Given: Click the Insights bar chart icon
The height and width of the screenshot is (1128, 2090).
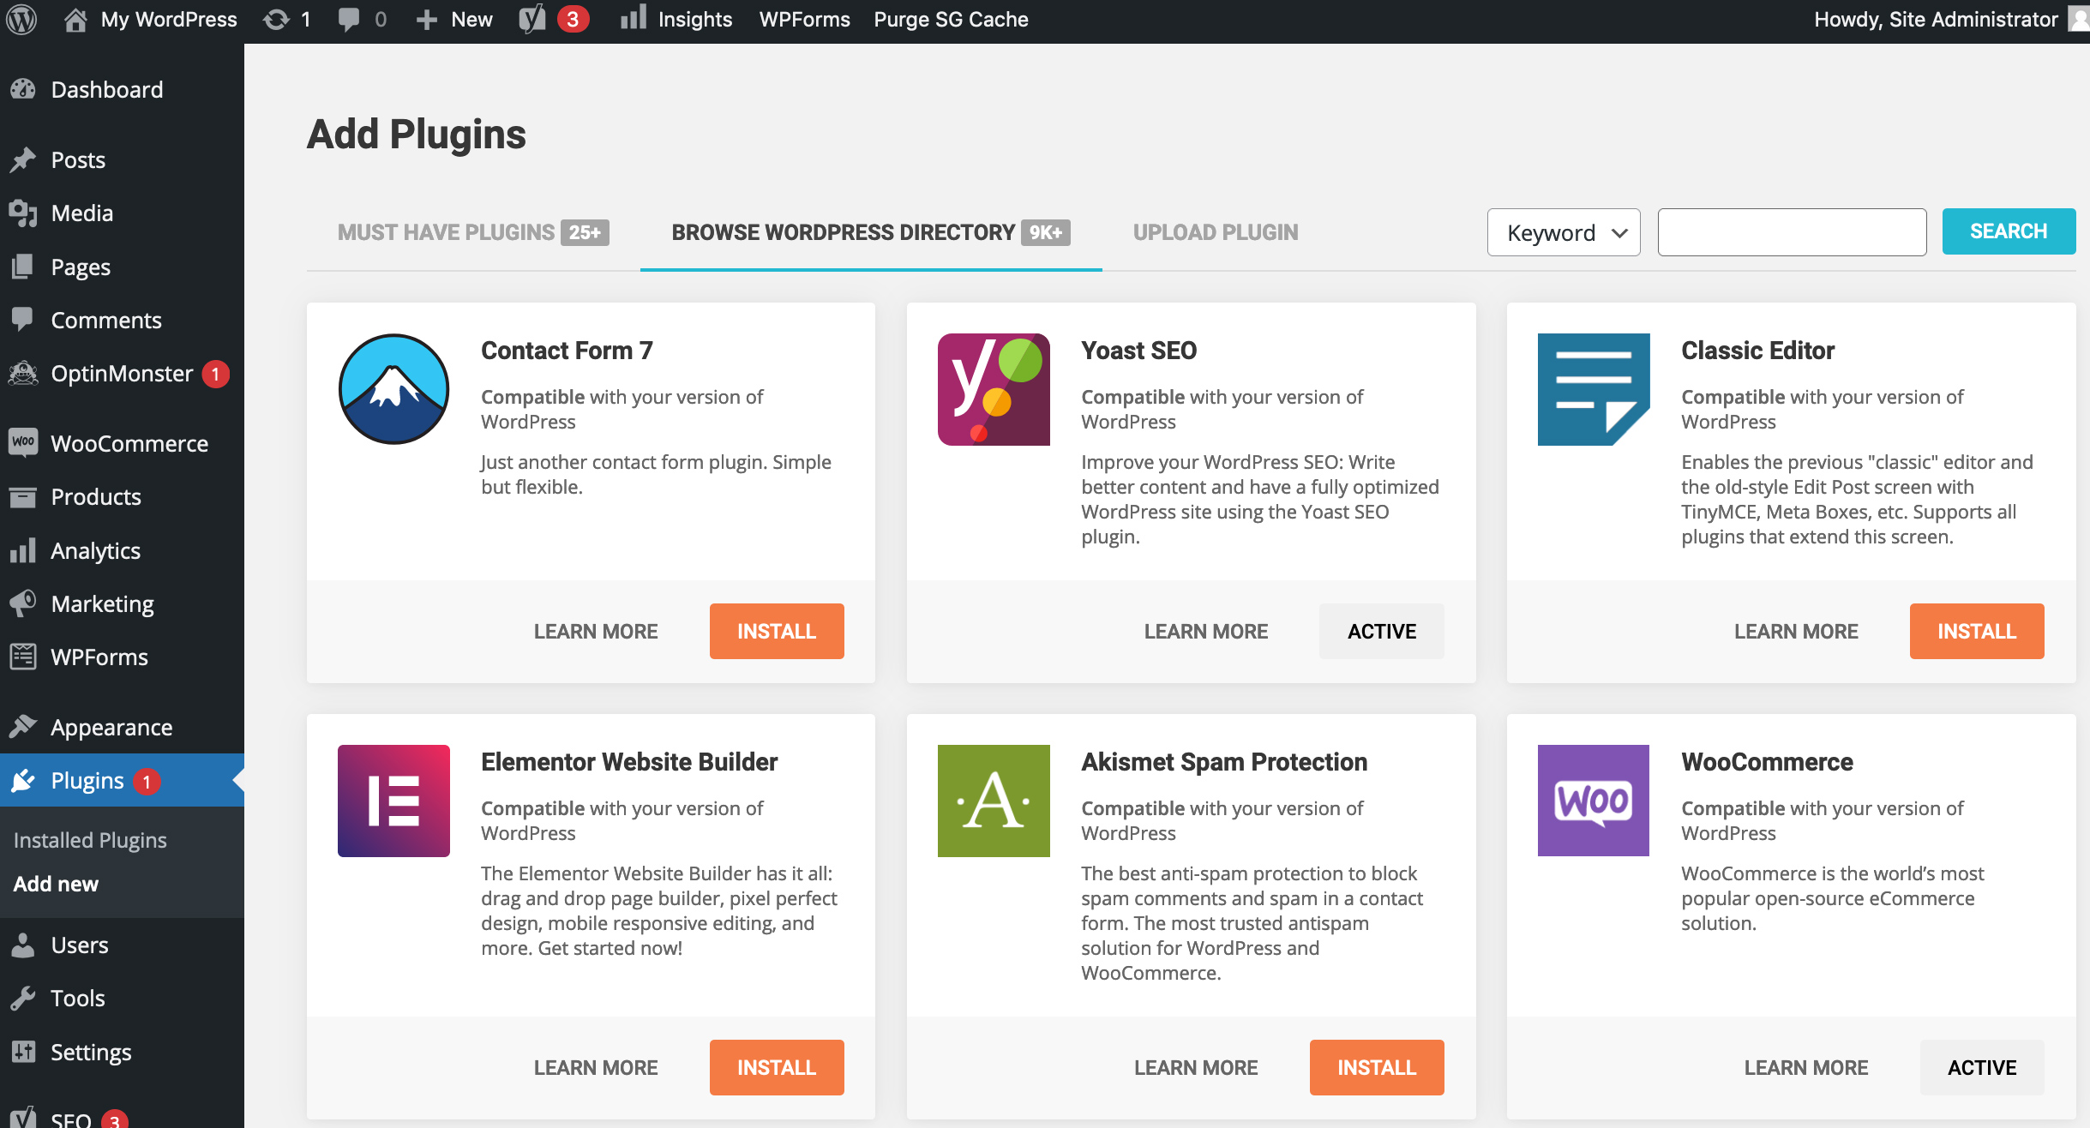Looking at the screenshot, I should pos(633,18).
